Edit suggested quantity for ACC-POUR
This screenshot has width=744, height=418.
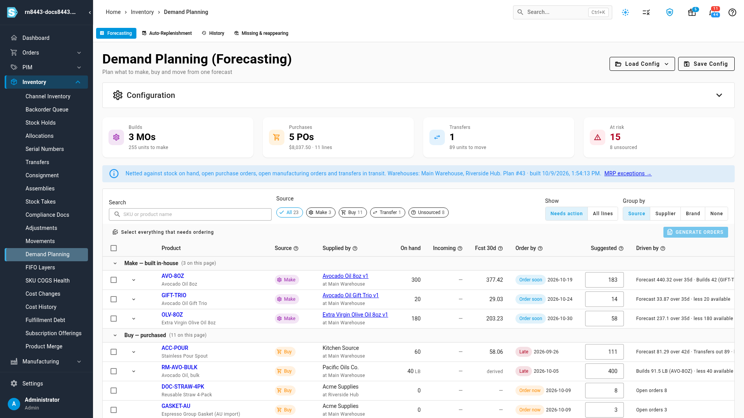tap(604, 352)
